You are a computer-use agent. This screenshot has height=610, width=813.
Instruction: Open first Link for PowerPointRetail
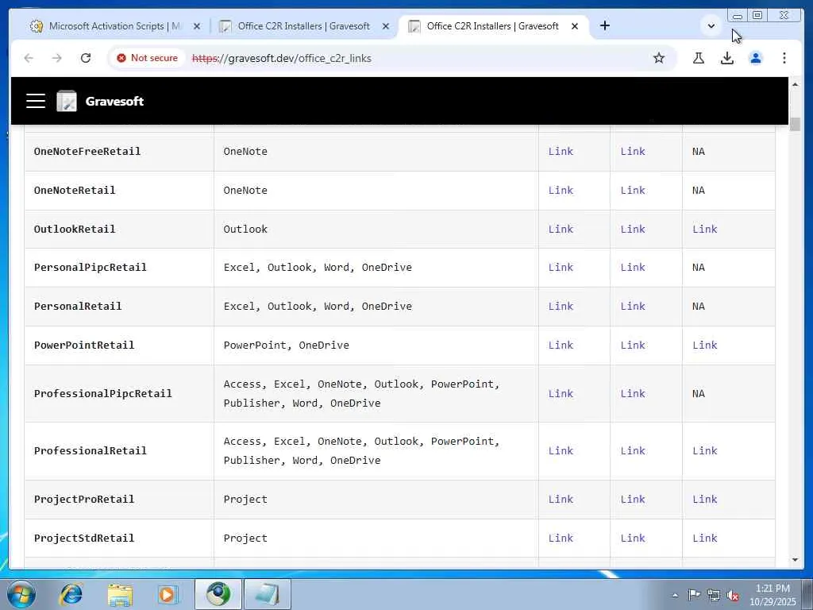click(x=561, y=346)
